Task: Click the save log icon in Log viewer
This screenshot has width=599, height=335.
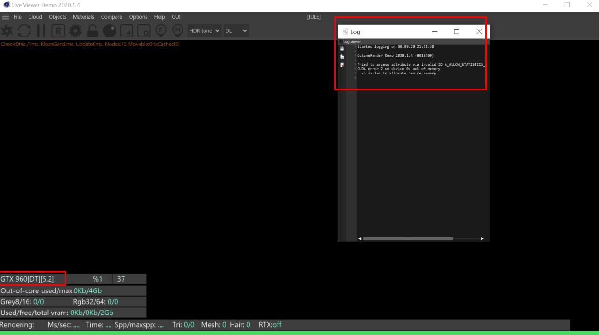Action: tap(342, 48)
